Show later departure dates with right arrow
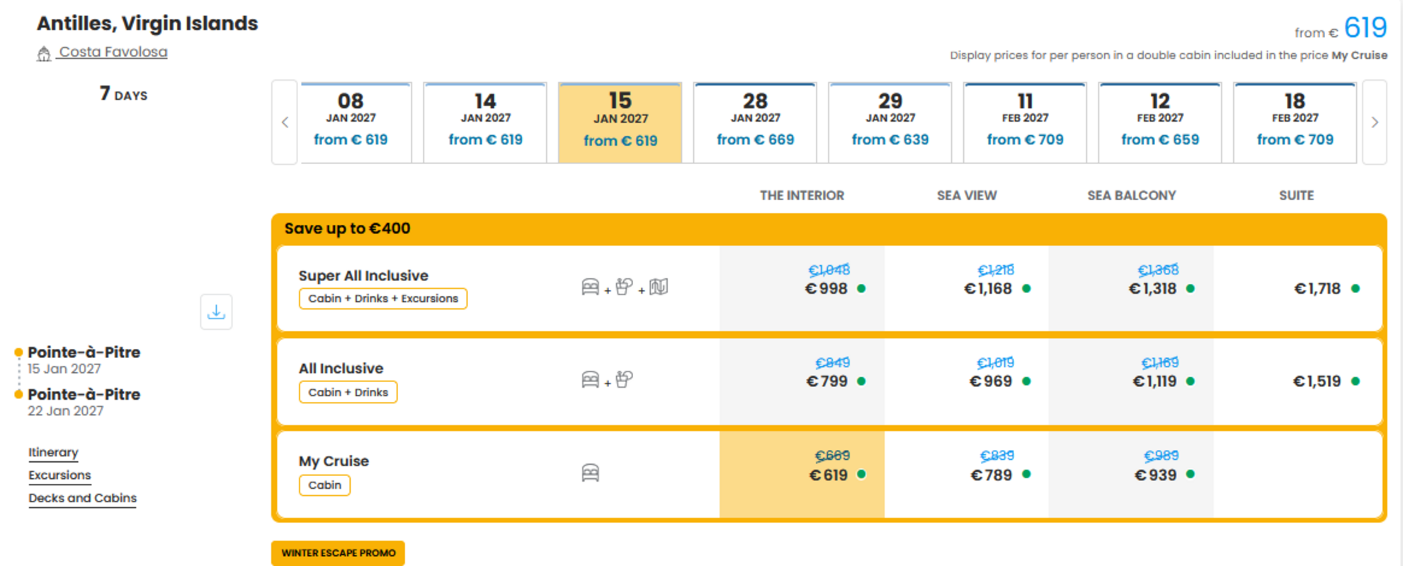 pyautogui.click(x=1375, y=122)
